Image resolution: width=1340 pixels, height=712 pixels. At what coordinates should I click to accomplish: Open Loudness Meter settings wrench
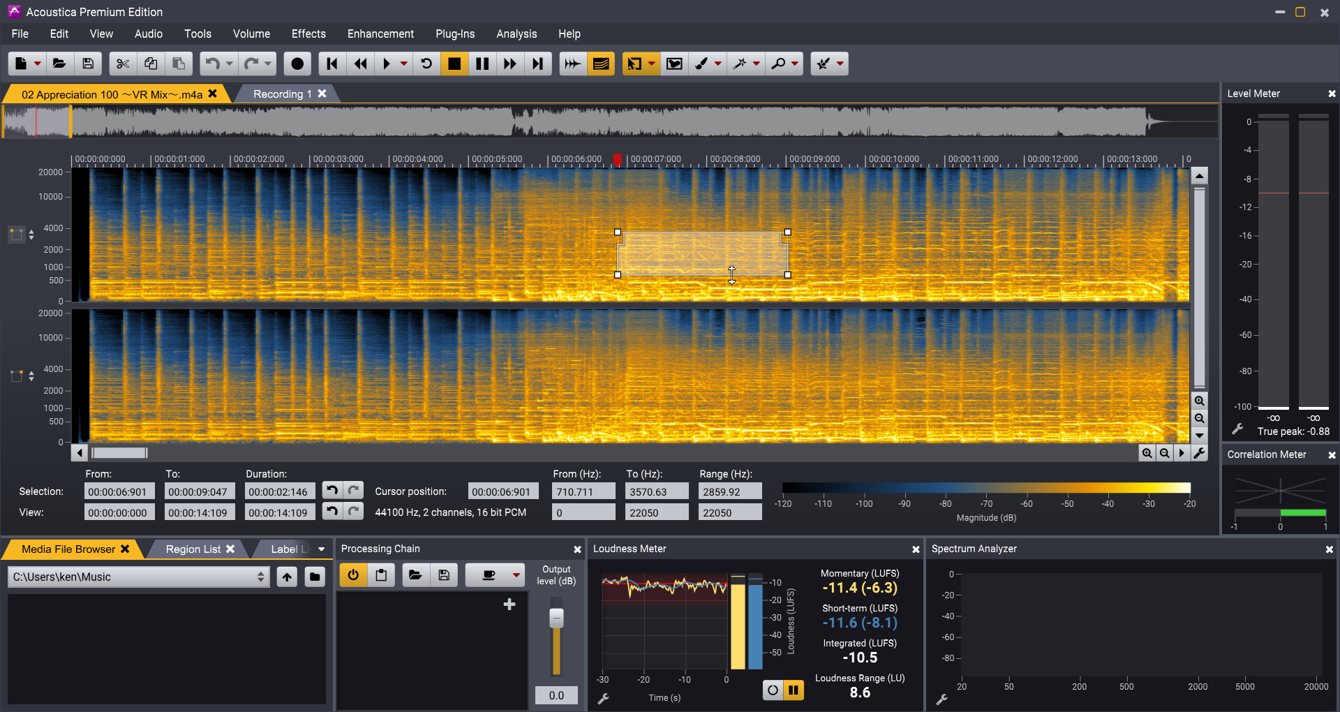click(x=604, y=699)
